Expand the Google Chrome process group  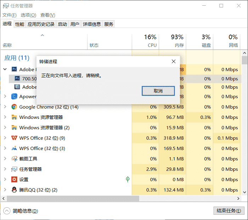[5, 107]
